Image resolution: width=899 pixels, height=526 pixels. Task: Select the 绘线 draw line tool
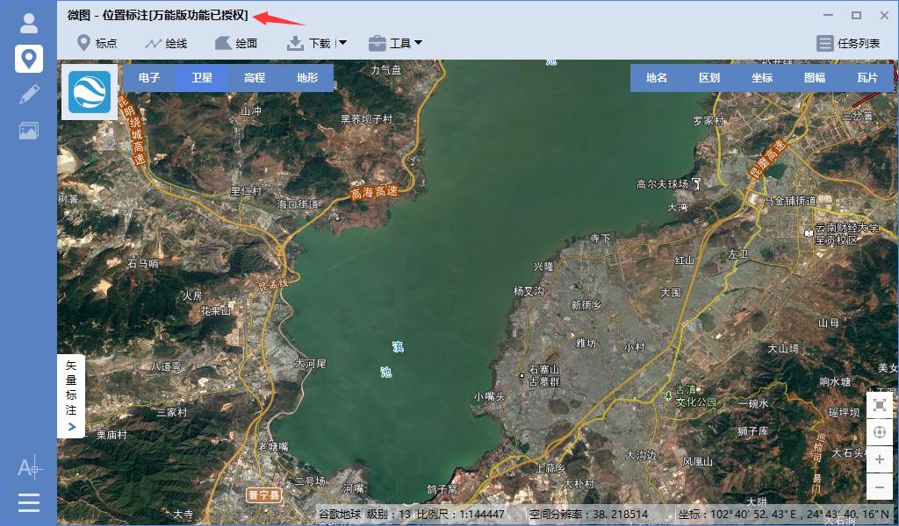166,43
